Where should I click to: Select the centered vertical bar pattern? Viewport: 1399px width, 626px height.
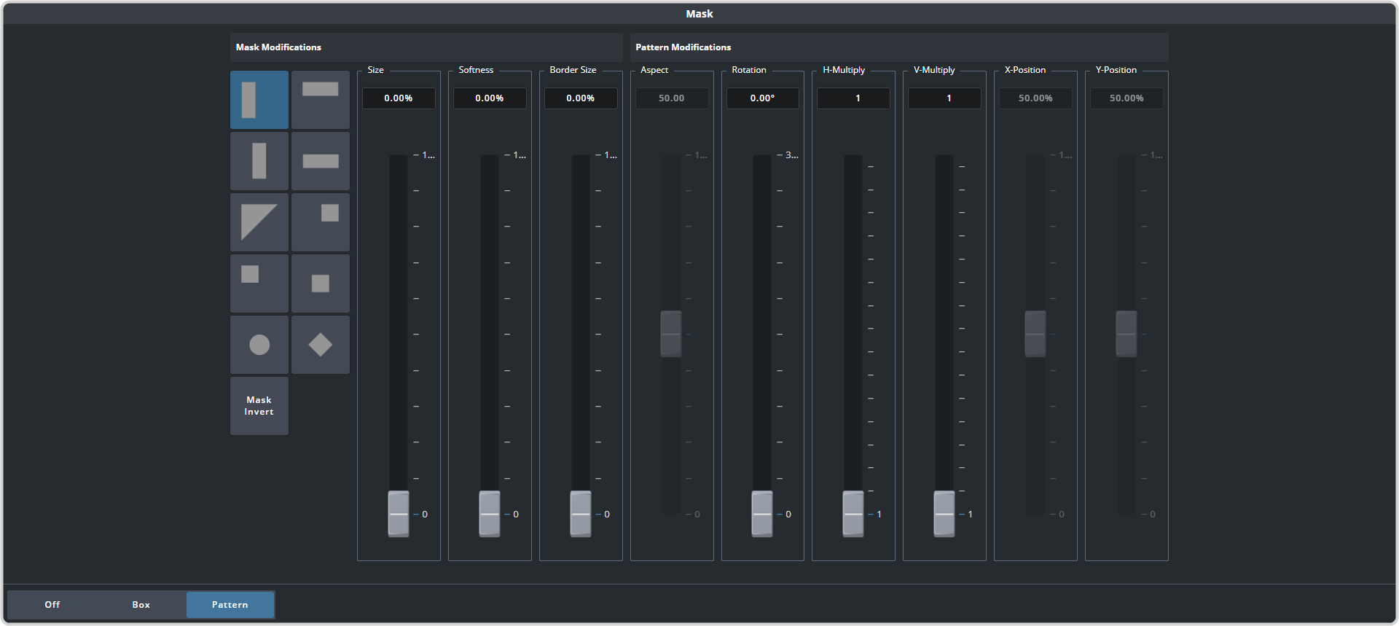tap(259, 161)
